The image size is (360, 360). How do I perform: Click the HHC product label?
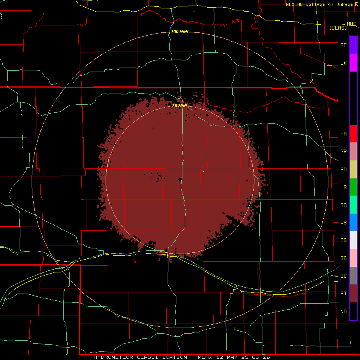point(351,24)
